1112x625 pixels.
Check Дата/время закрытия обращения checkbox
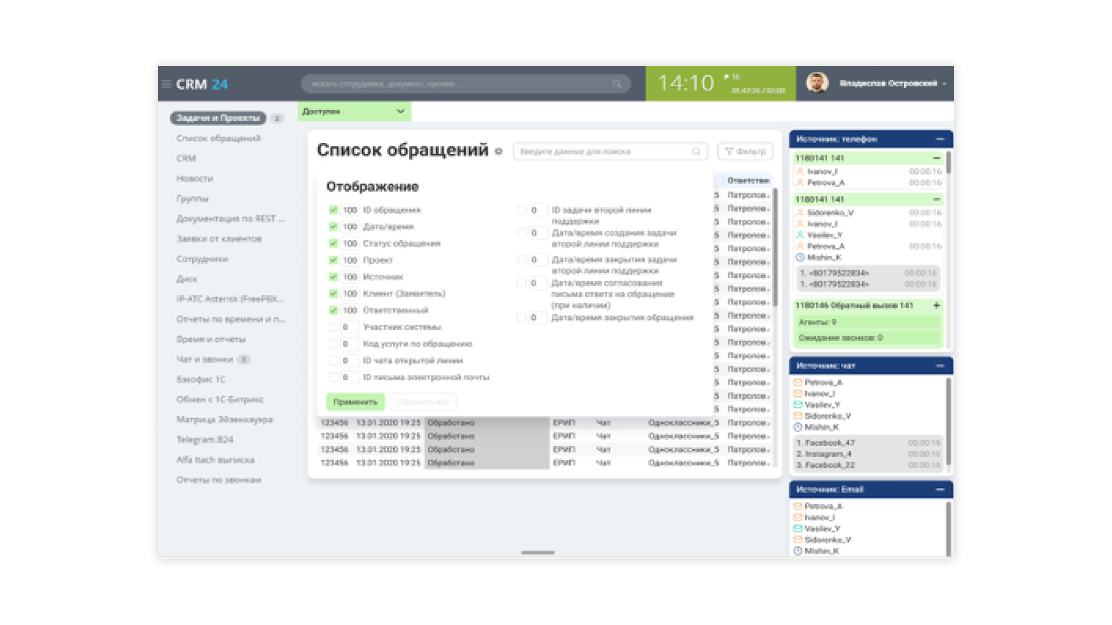(522, 318)
